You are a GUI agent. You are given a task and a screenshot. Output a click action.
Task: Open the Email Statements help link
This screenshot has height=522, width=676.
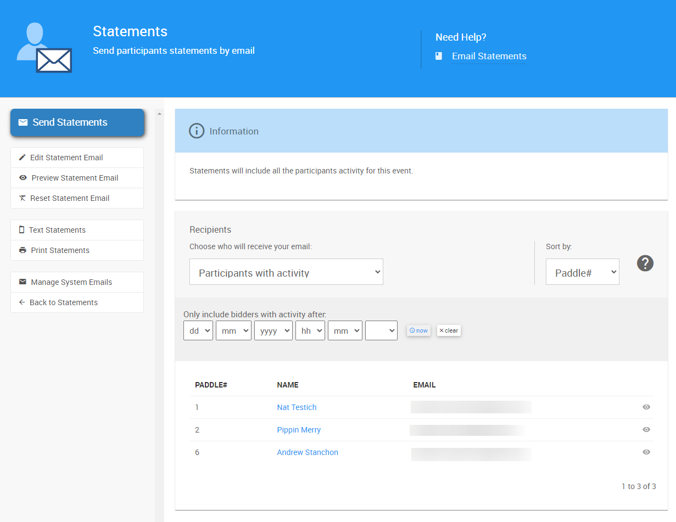pyautogui.click(x=489, y=56)
